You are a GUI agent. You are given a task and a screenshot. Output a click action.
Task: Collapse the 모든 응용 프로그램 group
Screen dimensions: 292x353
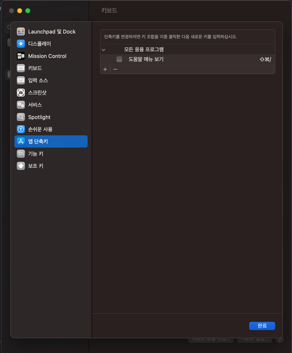(103, 50)
